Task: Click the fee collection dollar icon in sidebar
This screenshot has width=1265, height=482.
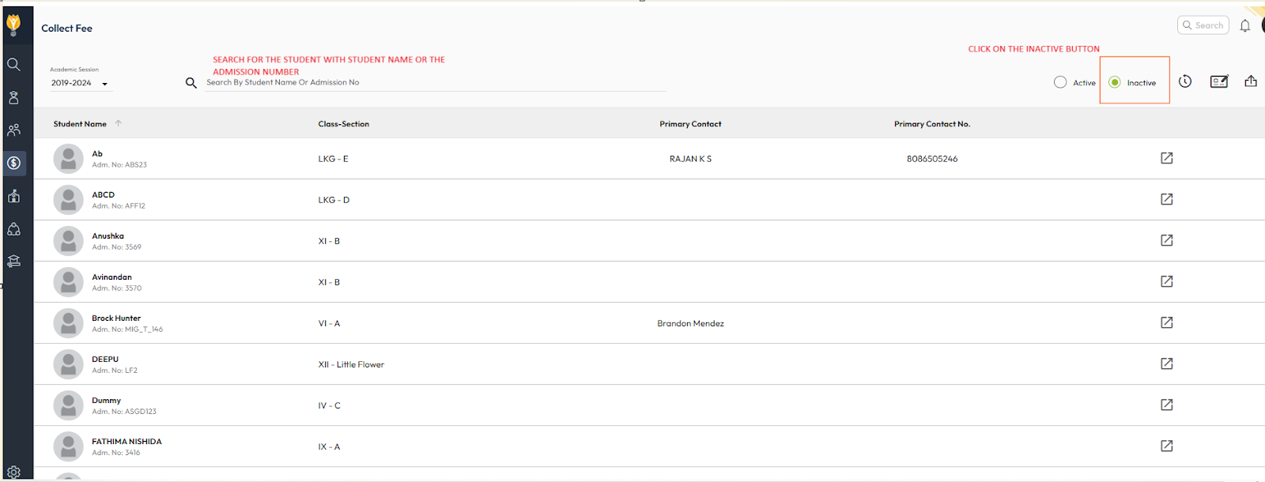Action: 14,163
